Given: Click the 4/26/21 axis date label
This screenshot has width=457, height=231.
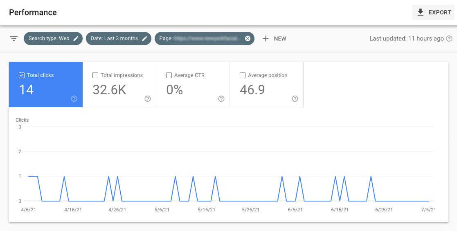Looking at the screenshot, I should [117, 210].
